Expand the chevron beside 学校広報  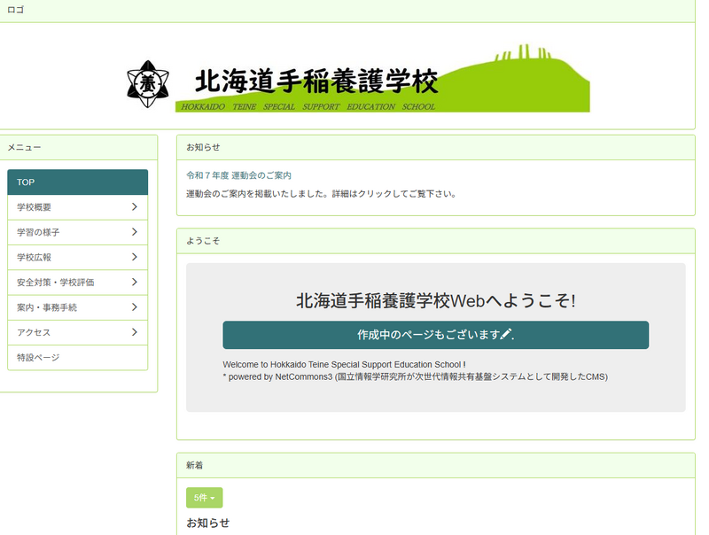pyautogui.click(x=135, y=257)
